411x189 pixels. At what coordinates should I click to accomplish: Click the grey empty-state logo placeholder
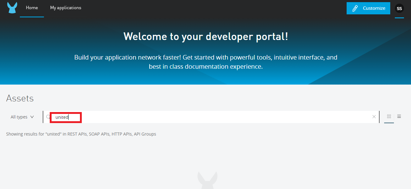point(207,180)
